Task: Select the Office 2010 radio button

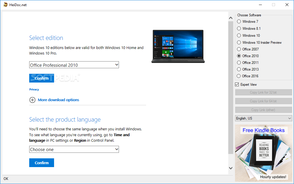Action: tap(239, 56)
